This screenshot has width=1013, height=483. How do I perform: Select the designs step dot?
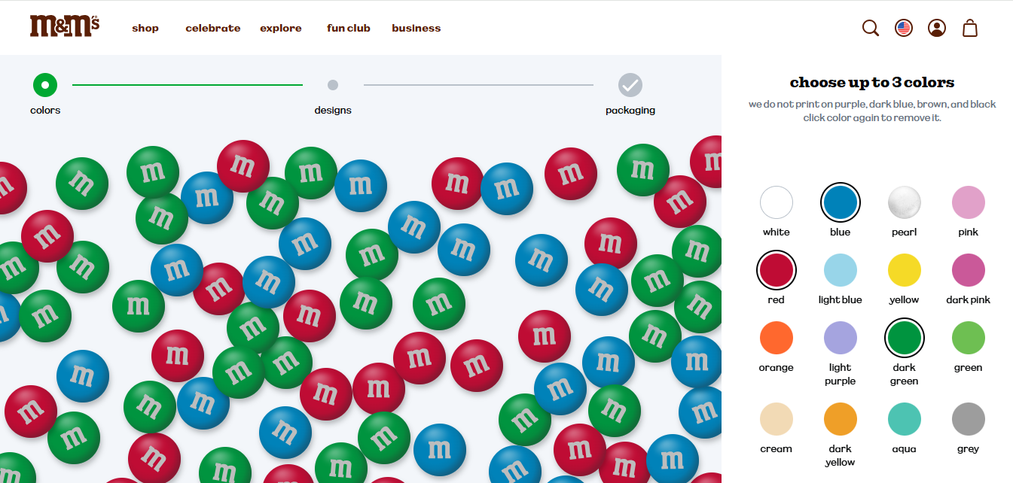pos(333,85)
